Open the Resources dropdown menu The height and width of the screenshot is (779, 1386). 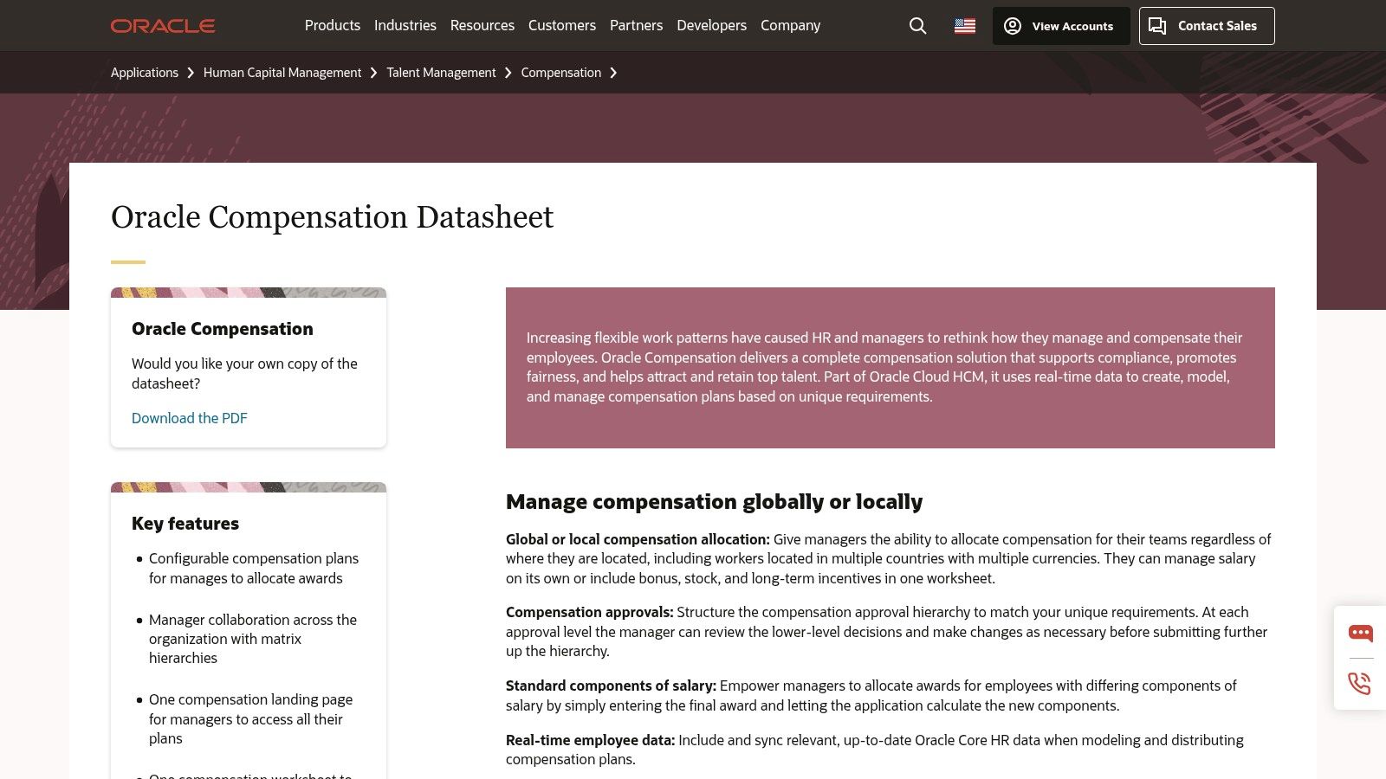coord(482,26)
